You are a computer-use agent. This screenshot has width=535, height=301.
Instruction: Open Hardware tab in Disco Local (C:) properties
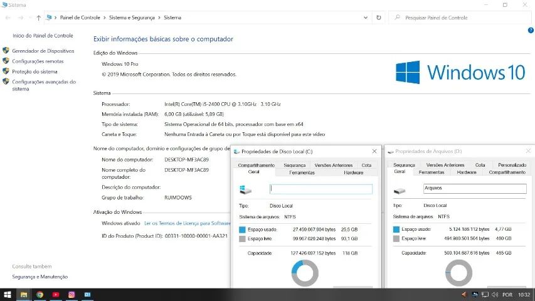pos(354,172)
